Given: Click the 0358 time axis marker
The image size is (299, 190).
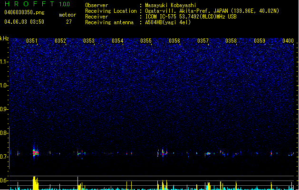Looking at the screenshot, I should 231,41.
